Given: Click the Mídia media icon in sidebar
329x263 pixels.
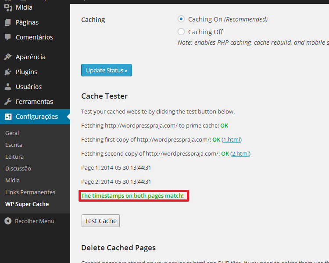Looking at the screenshot, I should click(x=8, y=7).
